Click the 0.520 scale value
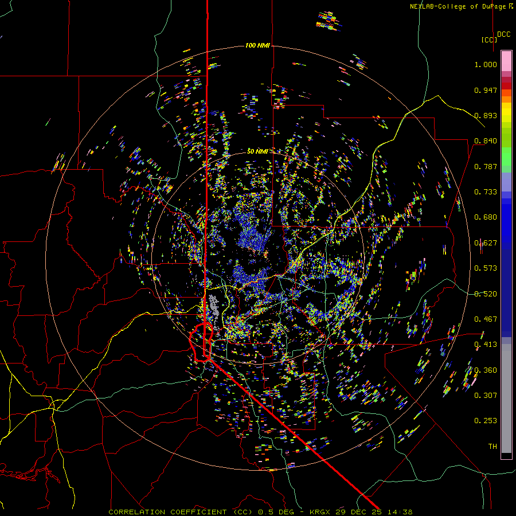This screenshot has height=516, width=516. coord(486,294)
